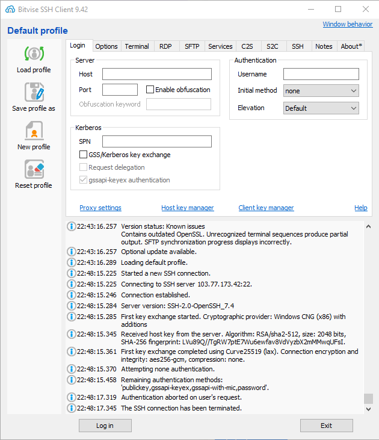Image resolution: width=379 pixels, height=440 pixels.
Task: Select the S2C tab
Action: pyautogui.click(x=273, y=46)
